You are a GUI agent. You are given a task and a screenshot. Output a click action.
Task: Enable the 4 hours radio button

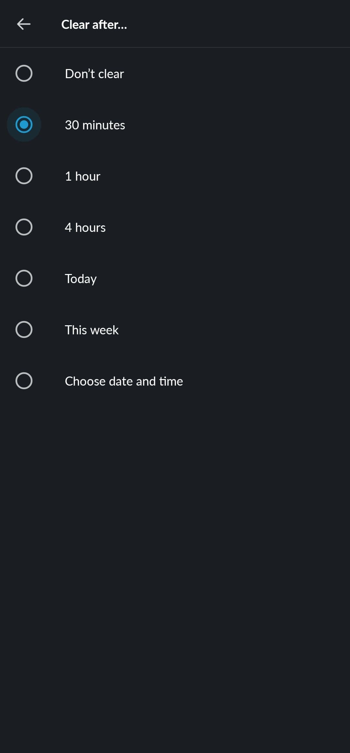pyautogui.click(x=24, y=227)
